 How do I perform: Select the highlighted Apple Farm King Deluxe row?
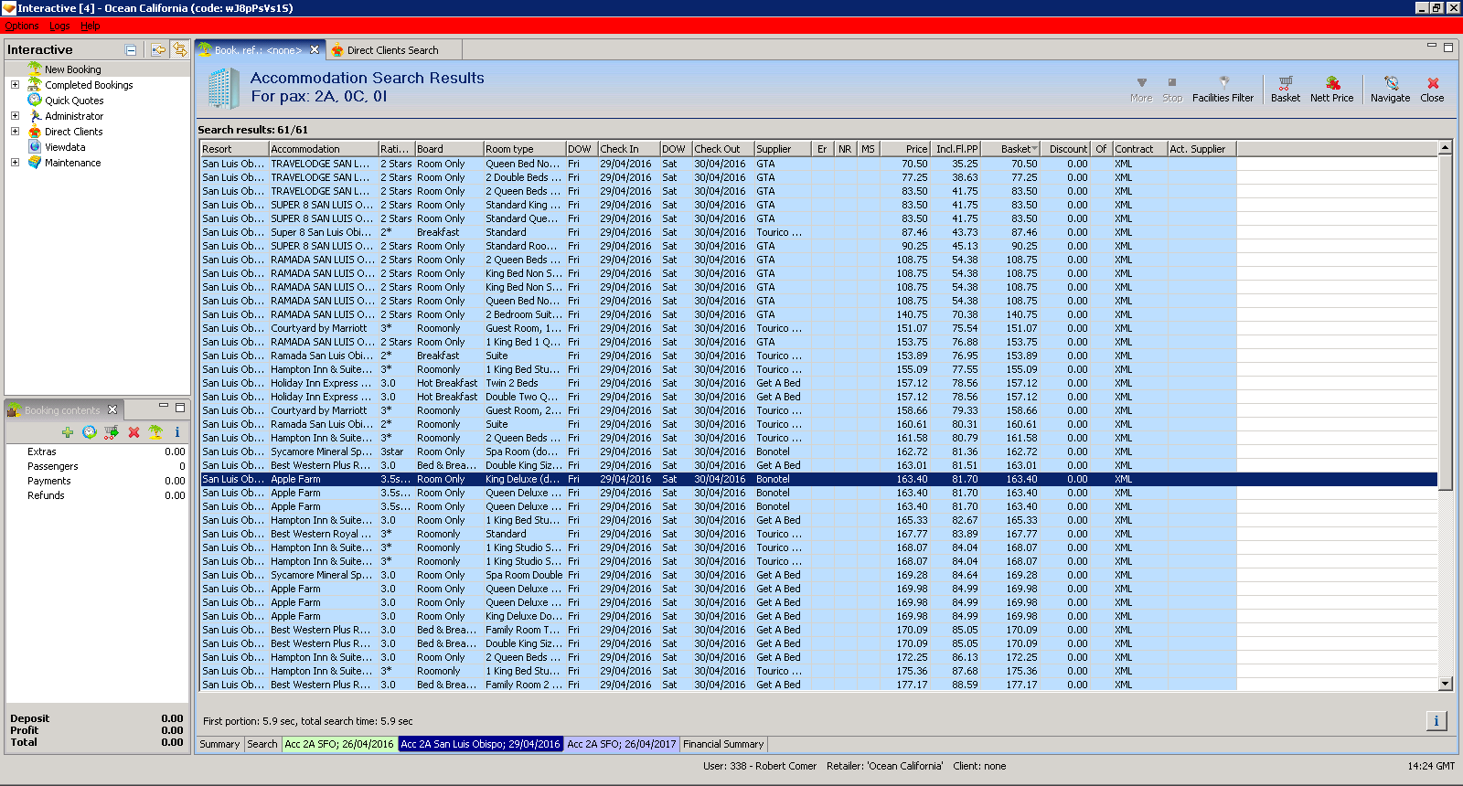[x=818, y=479]
